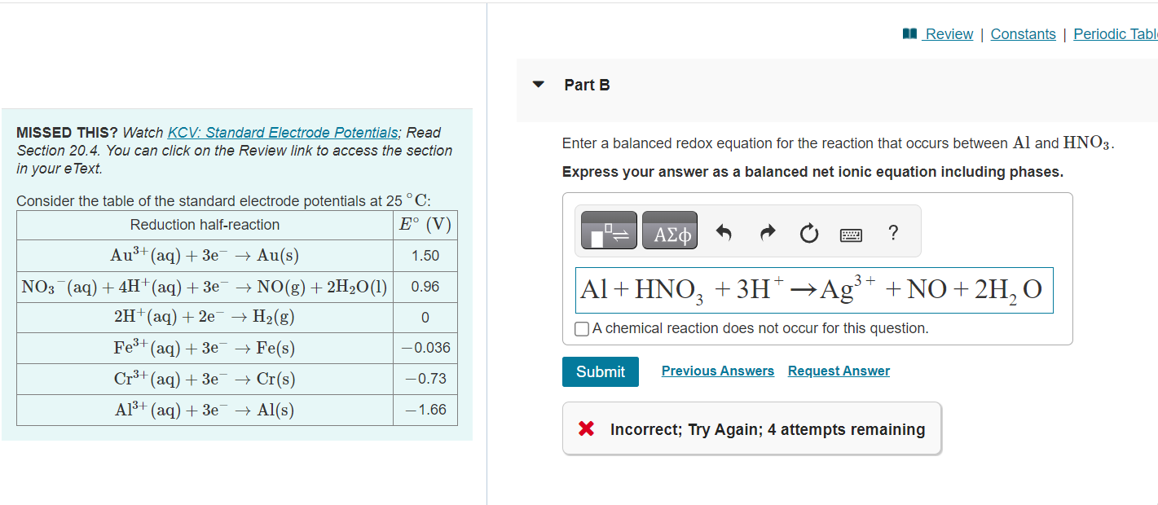Check 'A chemical reaction does not occur' box
1158x505 pixels.
tap(582, 328)
